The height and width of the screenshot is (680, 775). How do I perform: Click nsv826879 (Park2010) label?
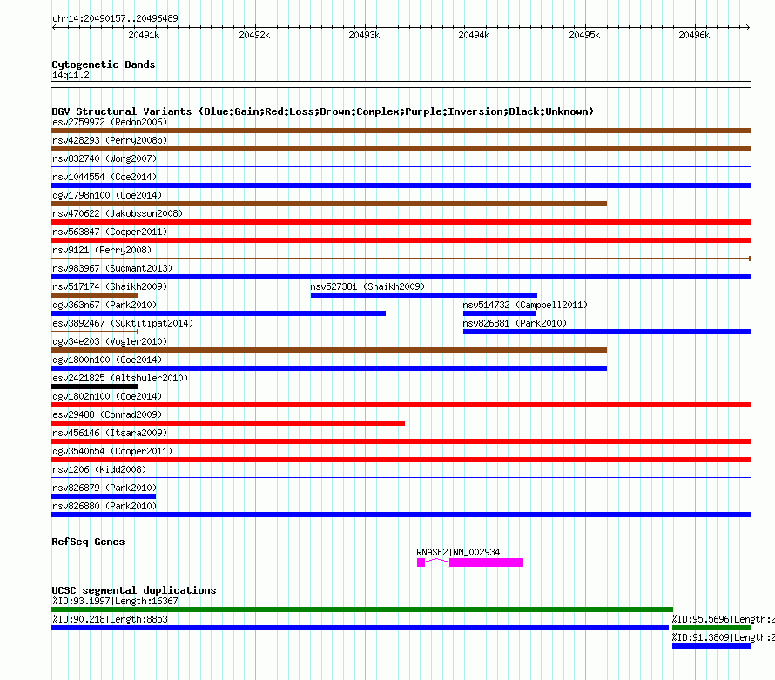click(104, 488)
